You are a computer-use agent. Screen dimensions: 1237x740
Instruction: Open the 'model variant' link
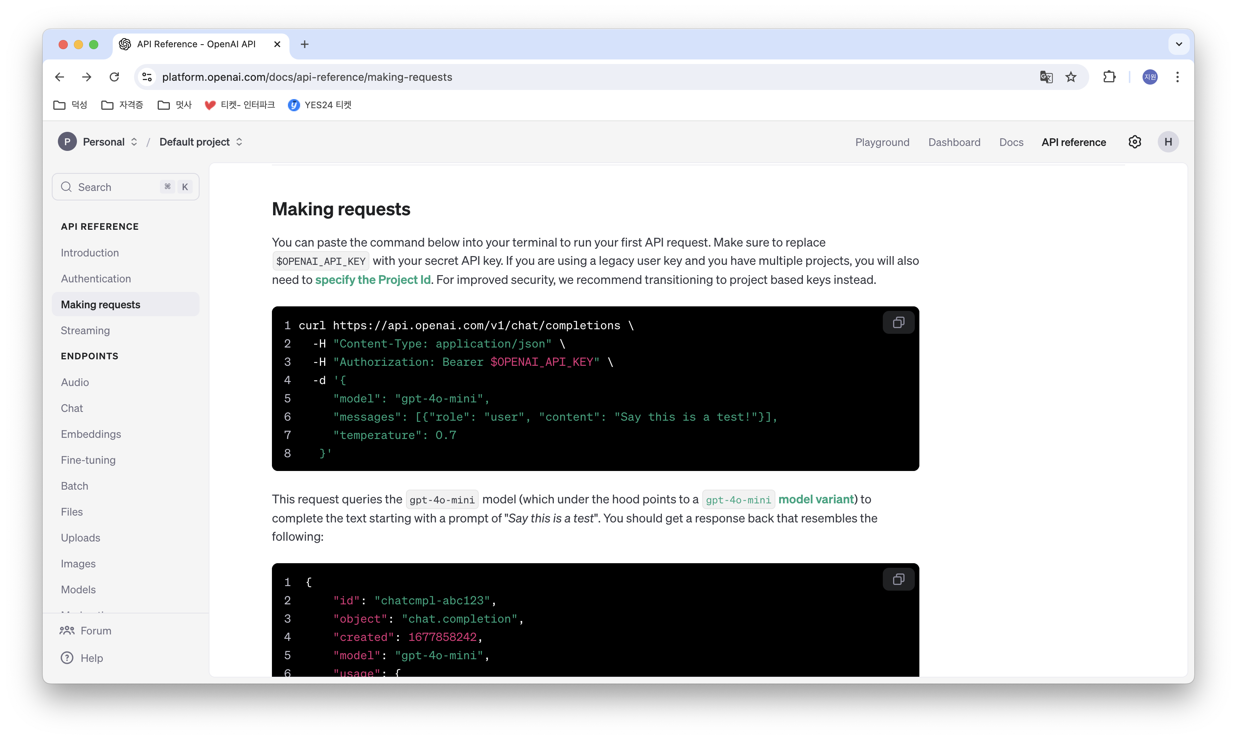point(816,499)
